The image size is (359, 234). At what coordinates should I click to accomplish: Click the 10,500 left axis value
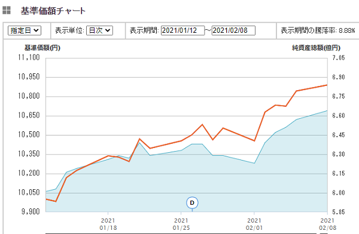pyautogui.click(x=29, y=134)
